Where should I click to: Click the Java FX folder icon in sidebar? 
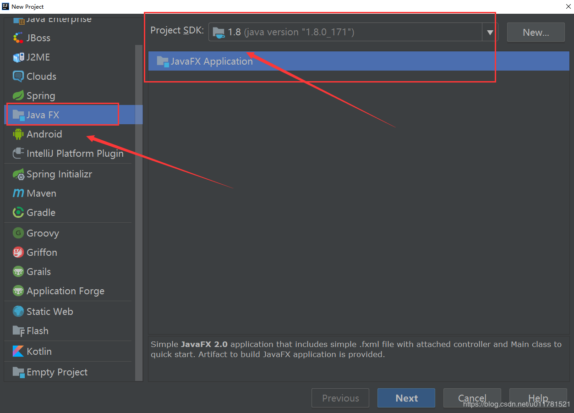[x=18, y=115]
